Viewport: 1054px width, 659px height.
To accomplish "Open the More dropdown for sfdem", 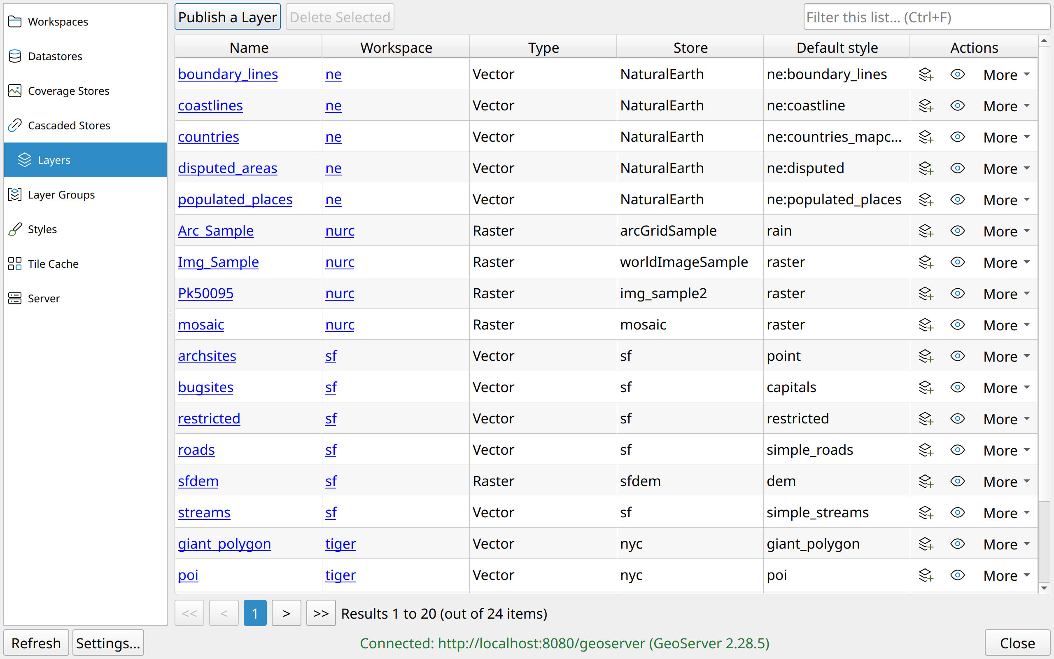I will tap(1007, 481).
